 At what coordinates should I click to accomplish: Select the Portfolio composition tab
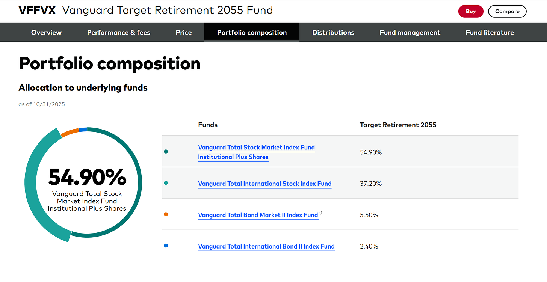(252, 33)
